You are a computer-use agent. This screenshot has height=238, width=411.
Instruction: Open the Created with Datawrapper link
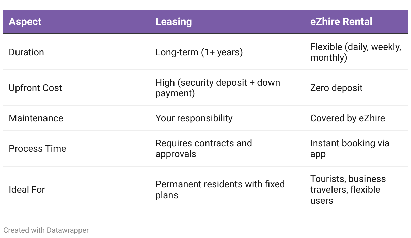tap(46, 230)
